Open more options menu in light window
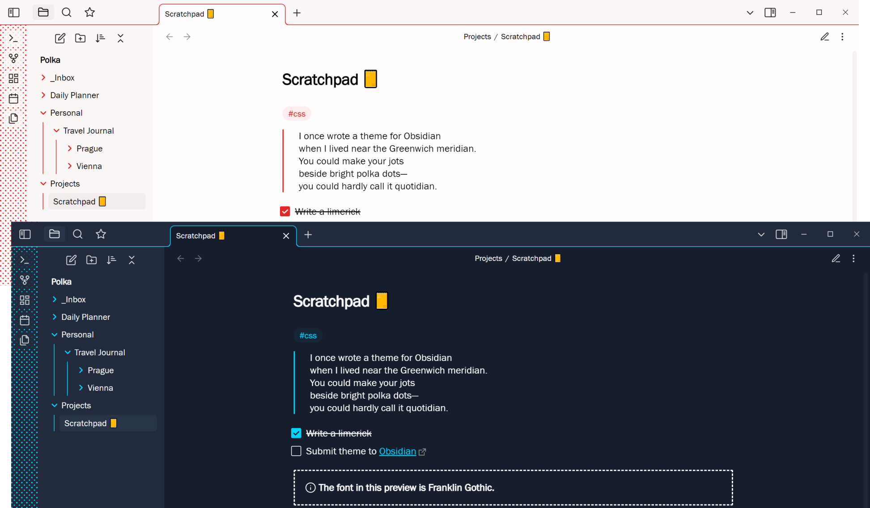 [x=842, y=37]
